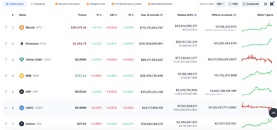Click Bitcoin price $36,479.36
The height and width of the screenshot is (130, 277).
pos(79,27)
